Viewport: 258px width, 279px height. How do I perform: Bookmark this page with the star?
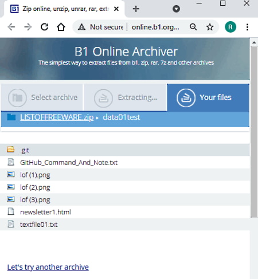pos(210,27)
